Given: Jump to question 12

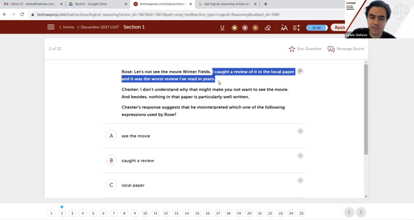Looking at the screenshot, I should (166, 213).
